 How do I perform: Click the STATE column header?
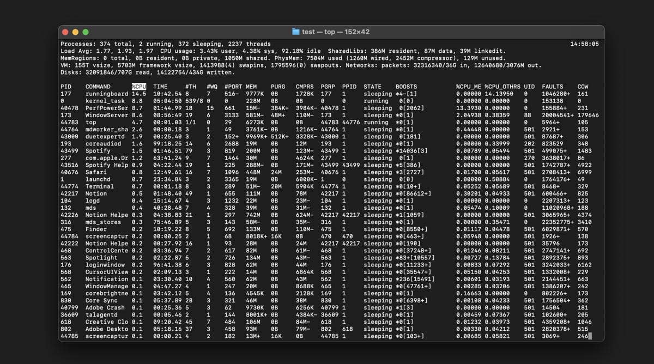click(x=373, y=87)
